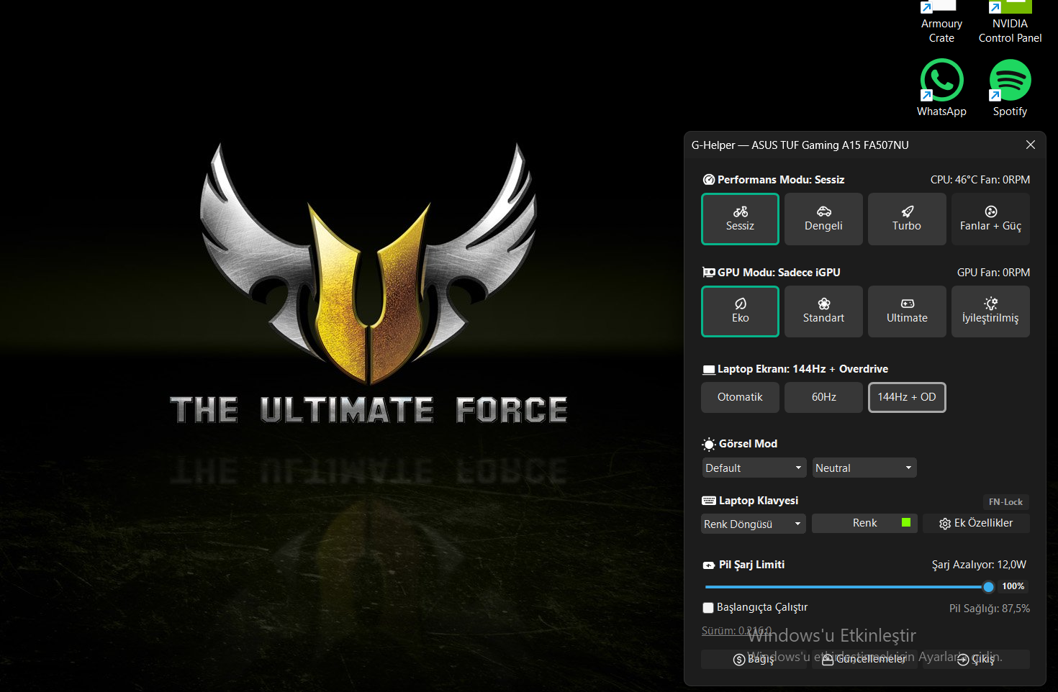Click the Pil Şarj Limiti battery icon

(x=709, y=565)
